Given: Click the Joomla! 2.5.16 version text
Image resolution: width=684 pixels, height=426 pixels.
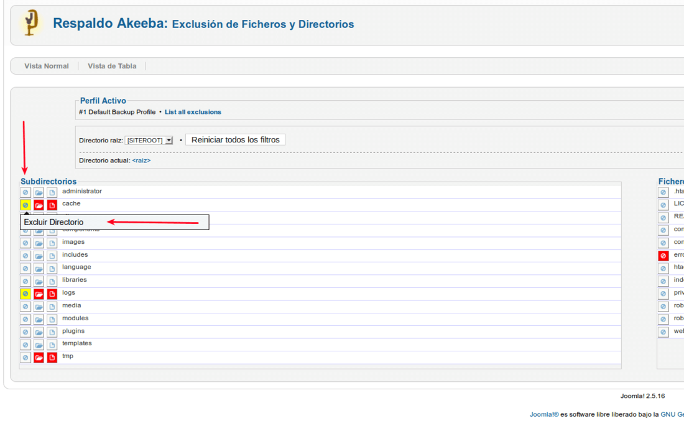Looking at the screenshot, I should [x=642, y=396].
